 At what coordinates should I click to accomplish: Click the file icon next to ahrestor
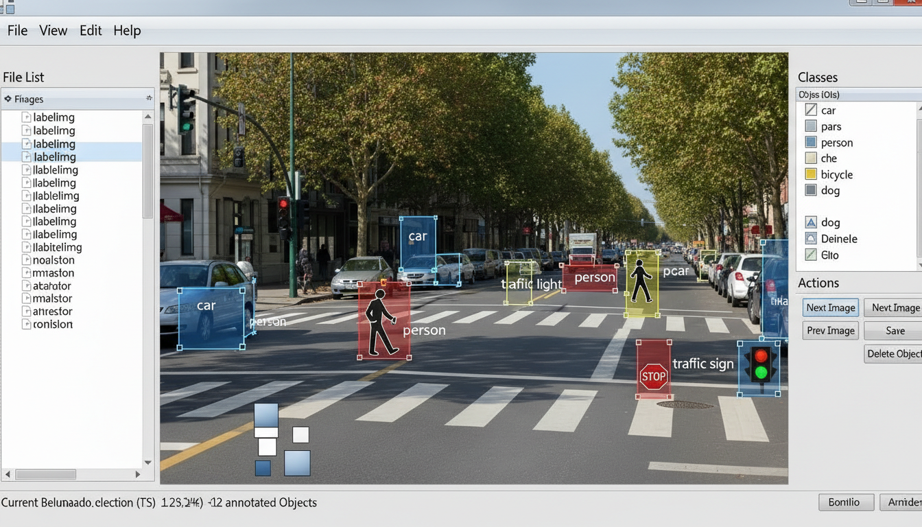coord(27,312)
